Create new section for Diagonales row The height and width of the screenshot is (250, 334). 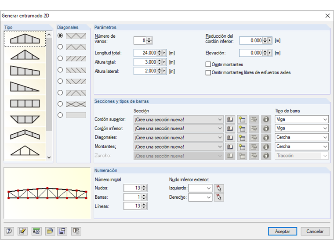242,138
